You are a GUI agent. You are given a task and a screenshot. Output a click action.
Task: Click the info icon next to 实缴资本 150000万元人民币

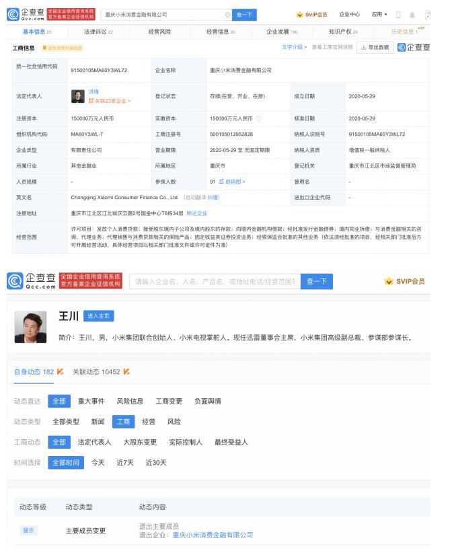258,118
